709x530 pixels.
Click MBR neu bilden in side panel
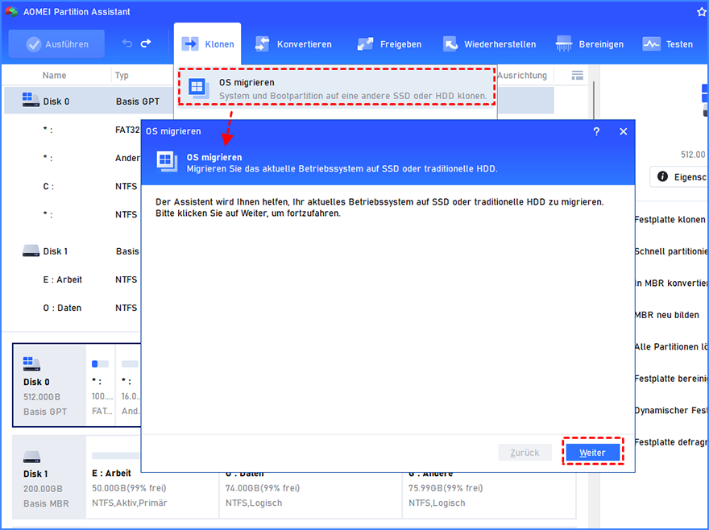coord(667,315)
